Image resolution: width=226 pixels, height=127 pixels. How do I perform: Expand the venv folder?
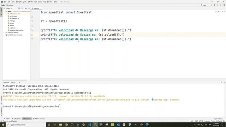point(6,14)
